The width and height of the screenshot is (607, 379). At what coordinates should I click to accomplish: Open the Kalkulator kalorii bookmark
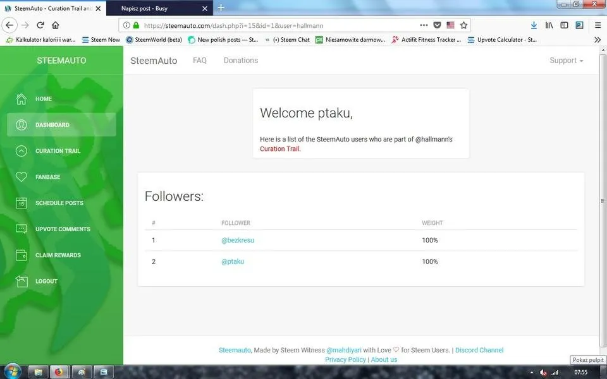[x=40, y=39]
